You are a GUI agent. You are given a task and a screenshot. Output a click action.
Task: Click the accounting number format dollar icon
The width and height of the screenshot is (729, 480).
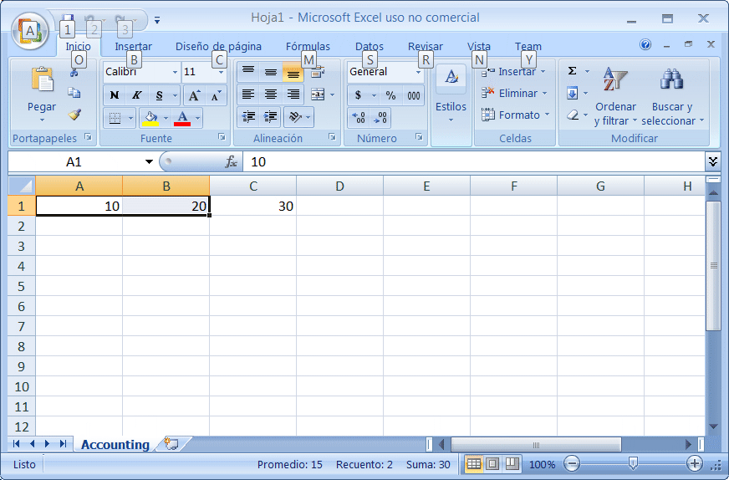[x=358, y=95]
